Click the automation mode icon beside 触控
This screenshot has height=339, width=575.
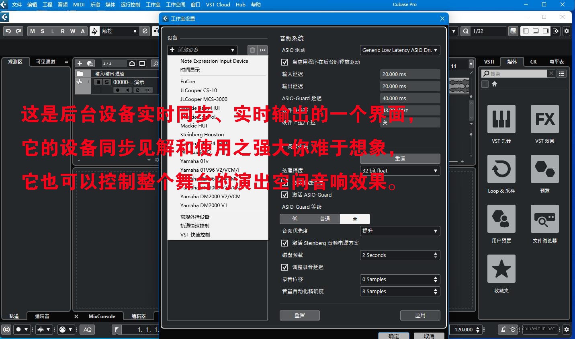(x=94, y=31)
